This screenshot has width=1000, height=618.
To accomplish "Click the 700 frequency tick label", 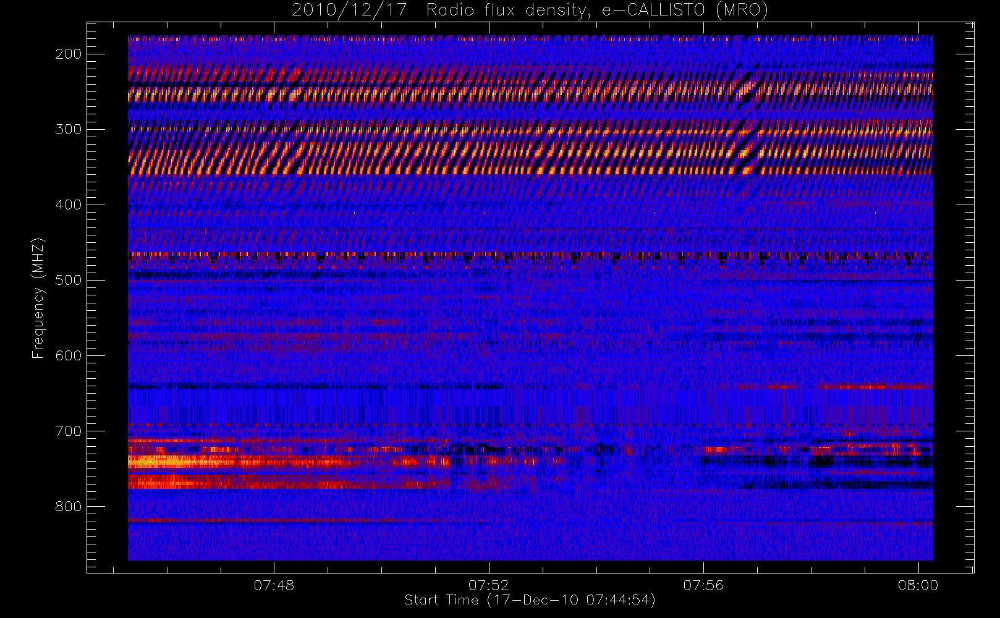I will 69,431.
